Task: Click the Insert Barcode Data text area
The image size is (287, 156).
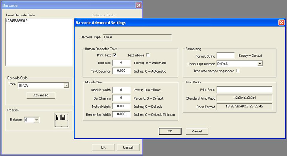Action: 39,42
